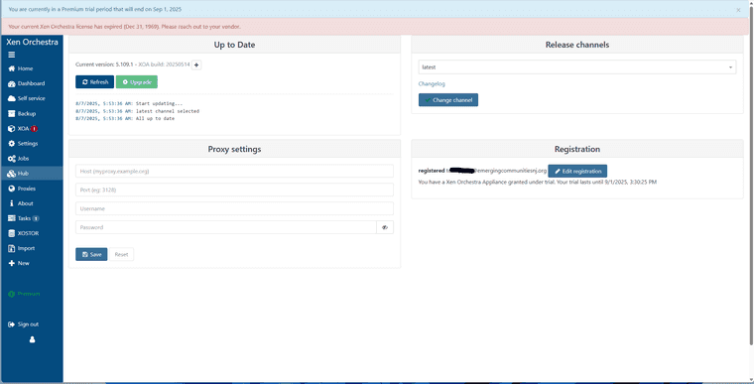The width and height of the screenshot is (754, 384).
Task: Open the Dashboard gauge icon
Action: click(12, 83)
